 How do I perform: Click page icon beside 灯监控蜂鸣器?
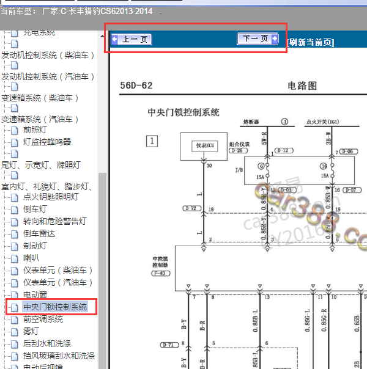coord(14,142)
